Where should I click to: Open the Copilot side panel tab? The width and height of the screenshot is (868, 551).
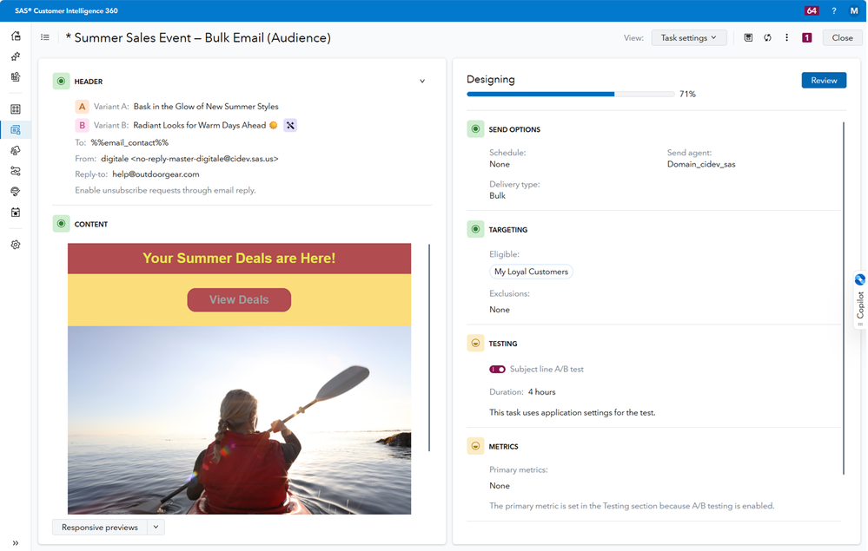pyautogui.click(x=860, y=299)
